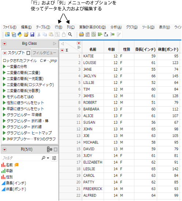Screen dimensions: 182x201
Task: Open the 行(R) menu
Action: 59,27
